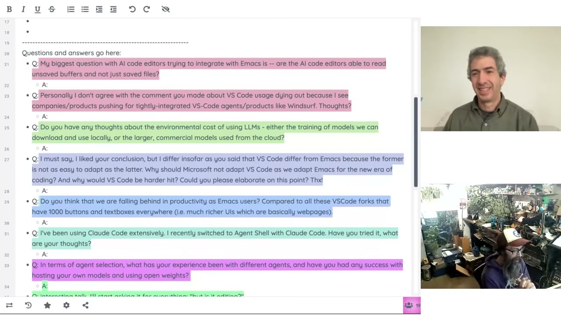Click the answer line under the productivity question
561x315 pixels.
click(45, 222)
